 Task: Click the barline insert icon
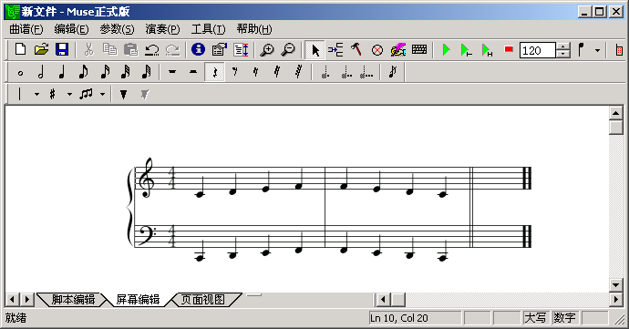(20, 94)
